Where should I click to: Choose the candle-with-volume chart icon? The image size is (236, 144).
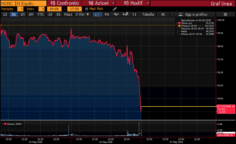[125, 14]
